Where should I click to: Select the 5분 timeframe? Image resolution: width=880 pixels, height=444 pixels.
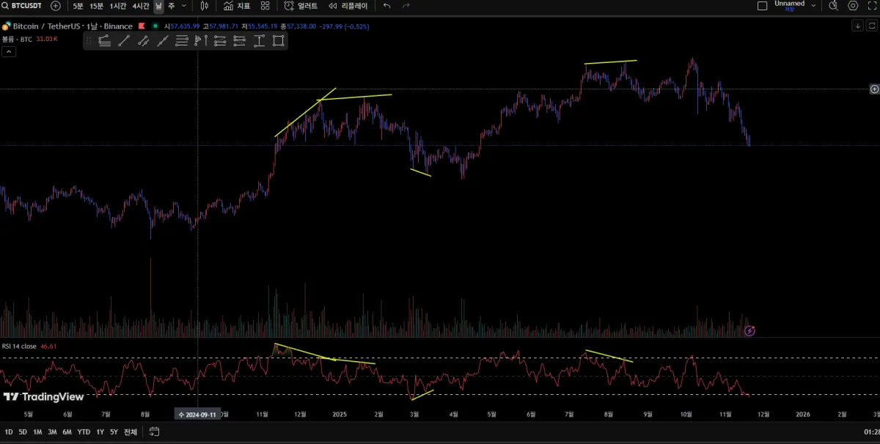coord(78,6)
